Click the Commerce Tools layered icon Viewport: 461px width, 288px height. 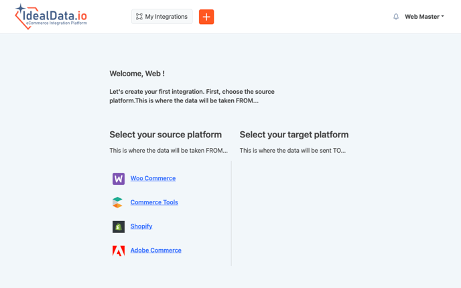pyautogui.click(x=118, y=202)
